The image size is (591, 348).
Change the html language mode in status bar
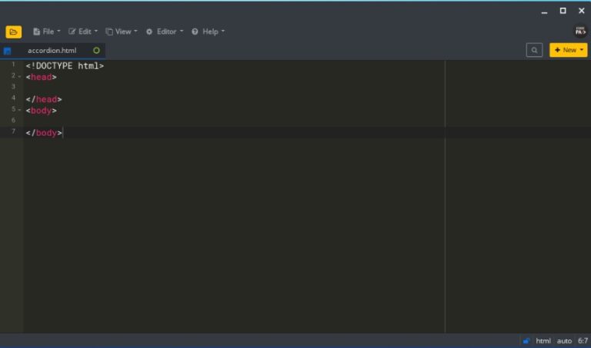(x=543, y=341)
